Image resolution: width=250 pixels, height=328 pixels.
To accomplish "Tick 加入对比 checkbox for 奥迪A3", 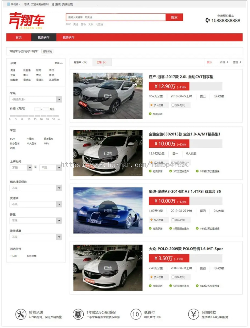I will 173,220.
